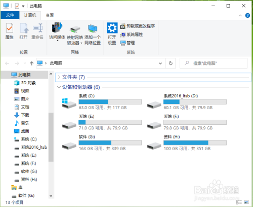Open System properties (系统属性)
The image size is (253, 207).
pos(132,34)
